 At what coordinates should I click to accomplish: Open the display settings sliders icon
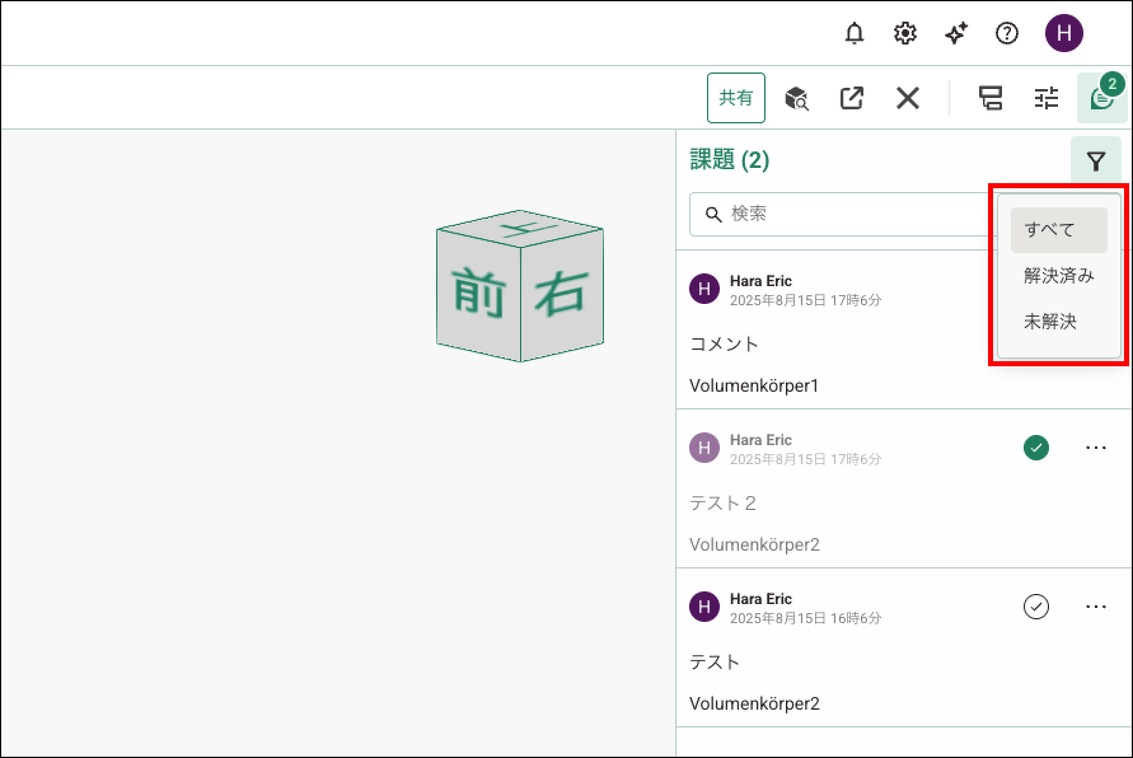(x=1046, y=99)
